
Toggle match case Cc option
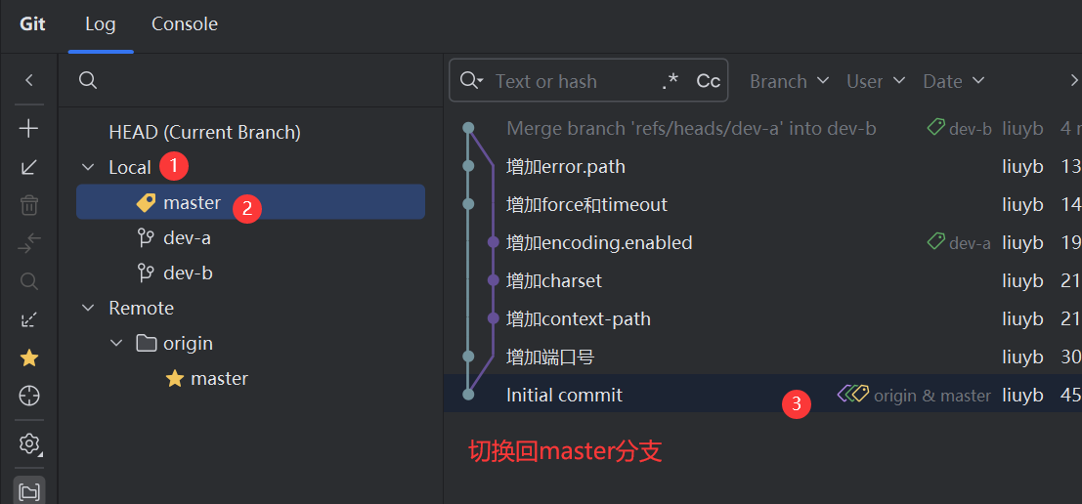[x=708, y=81]
